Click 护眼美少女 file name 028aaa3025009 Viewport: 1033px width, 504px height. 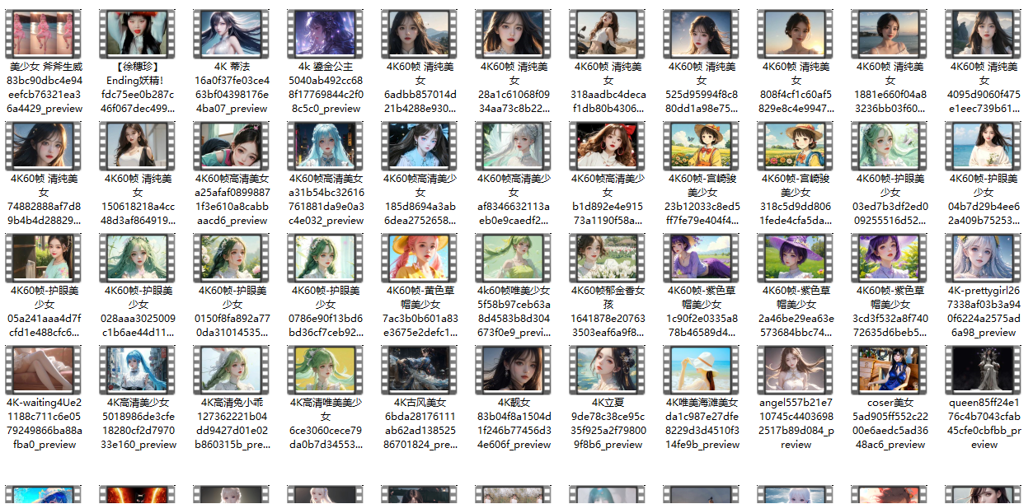tap(139, 311)
